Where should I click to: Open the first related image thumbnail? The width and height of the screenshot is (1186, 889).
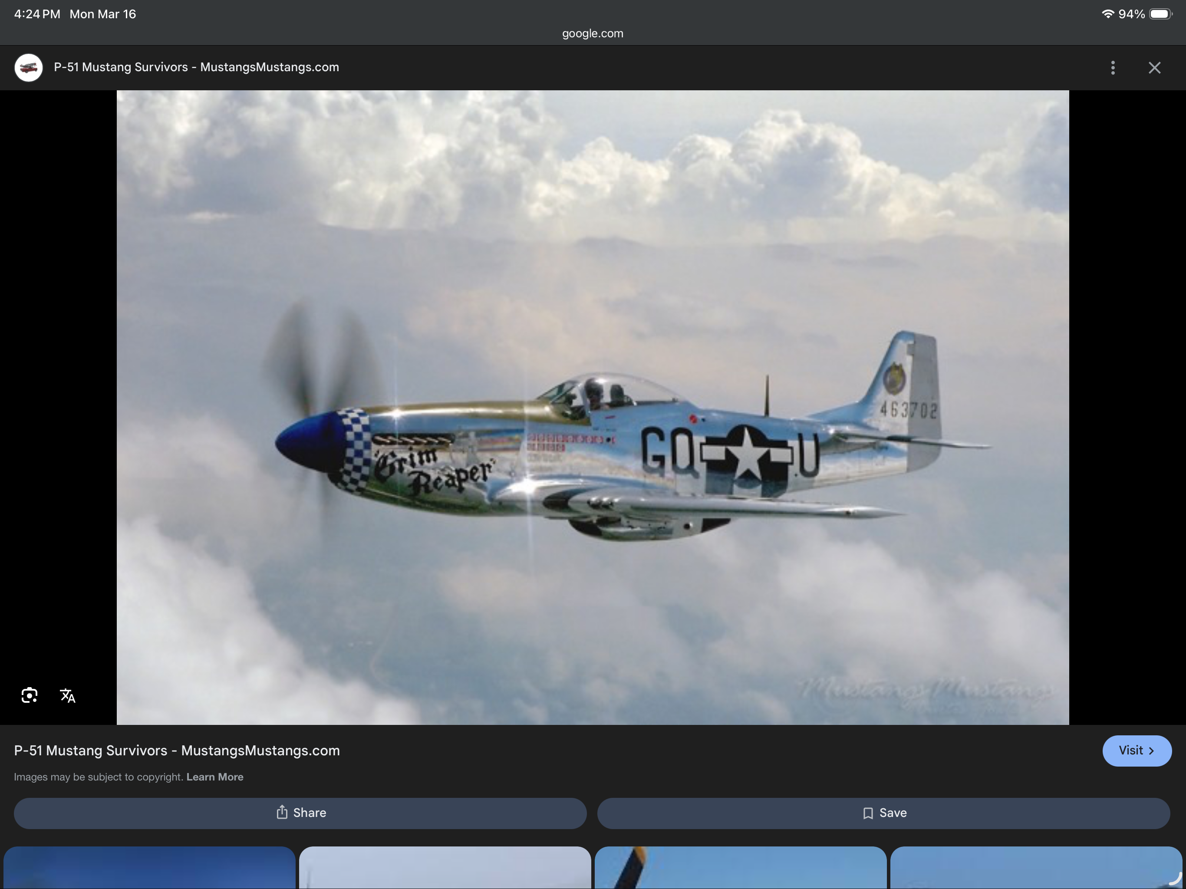pyautogui.click(x=149, y=868)
